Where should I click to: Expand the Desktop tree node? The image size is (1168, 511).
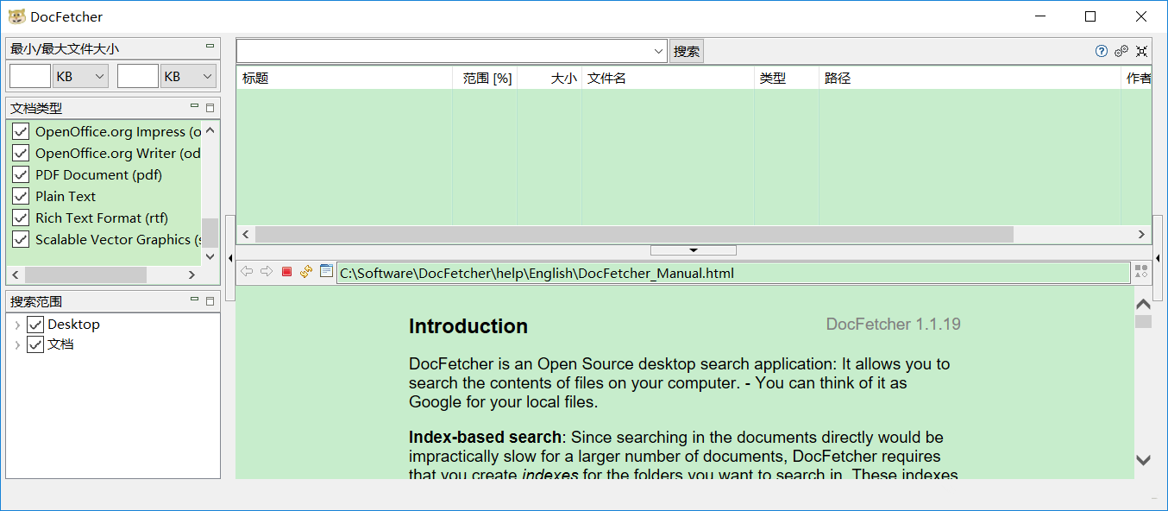pyautogui.click(x=17, y=325)
